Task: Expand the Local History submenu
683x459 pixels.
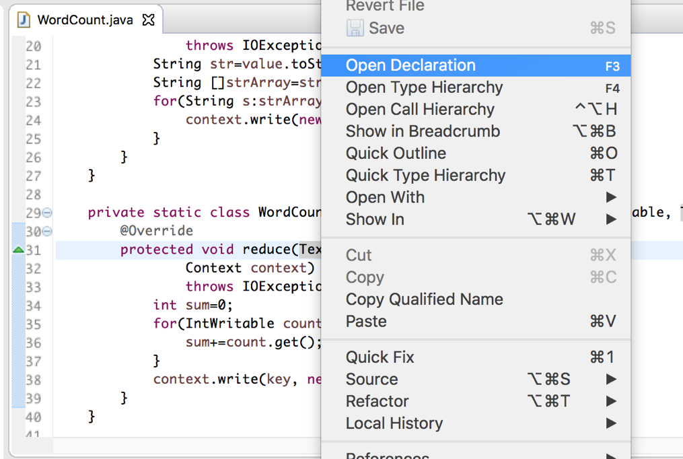Action: (x=476, y=423)
